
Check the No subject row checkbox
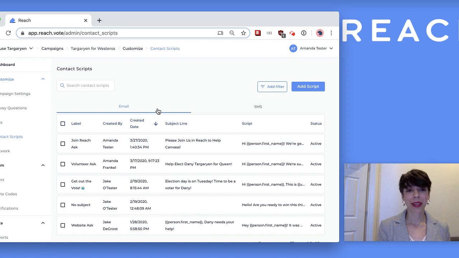click(x=63, y=205)
